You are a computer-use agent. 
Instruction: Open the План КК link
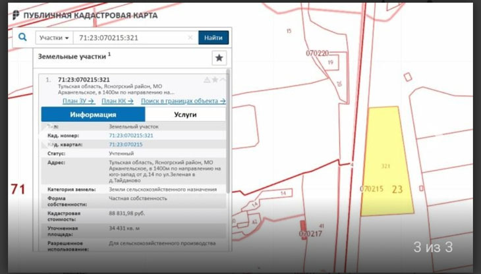[x=117, y=101]
